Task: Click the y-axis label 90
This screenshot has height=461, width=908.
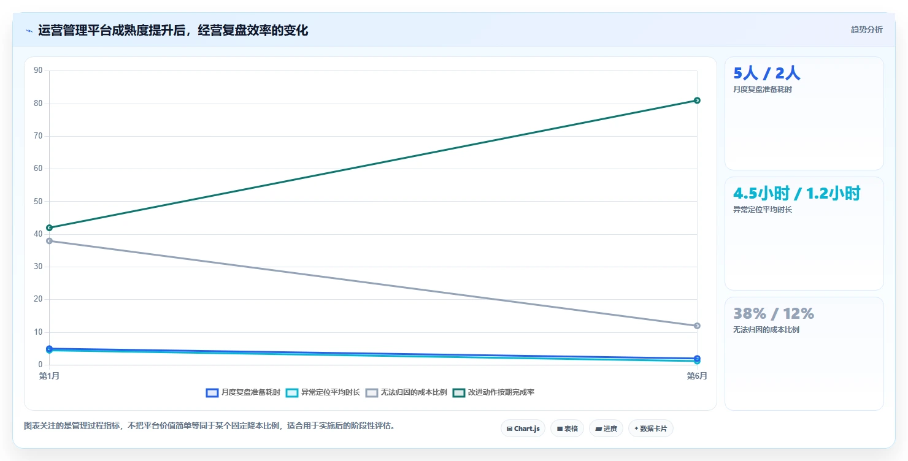Action: 38,71
